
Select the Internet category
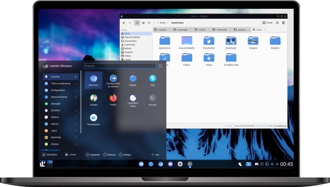click(x=61, y=124)
